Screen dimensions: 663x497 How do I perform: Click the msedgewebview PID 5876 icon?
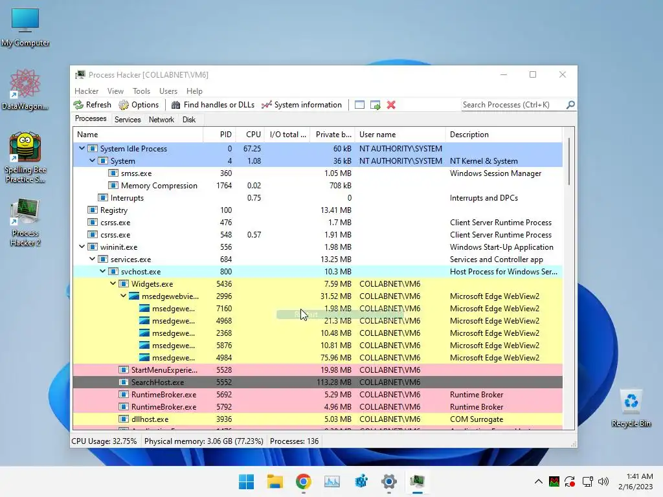point(144,346)
